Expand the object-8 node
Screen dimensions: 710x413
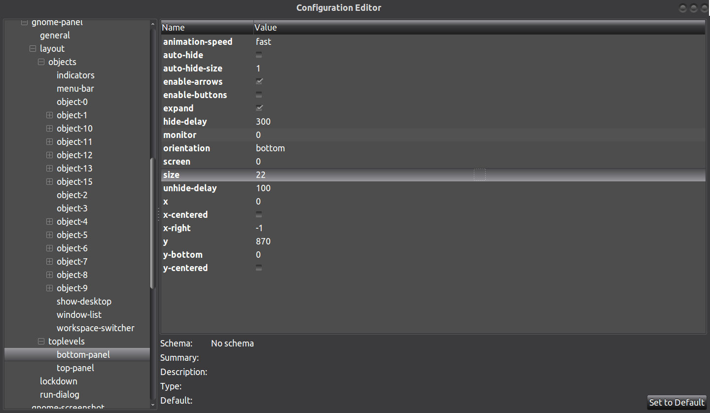[x=49, y=275]
